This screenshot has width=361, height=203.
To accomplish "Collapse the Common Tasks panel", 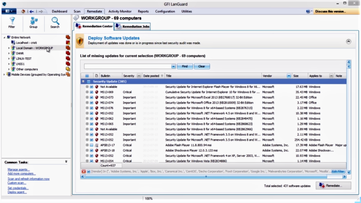I will 66,162.
